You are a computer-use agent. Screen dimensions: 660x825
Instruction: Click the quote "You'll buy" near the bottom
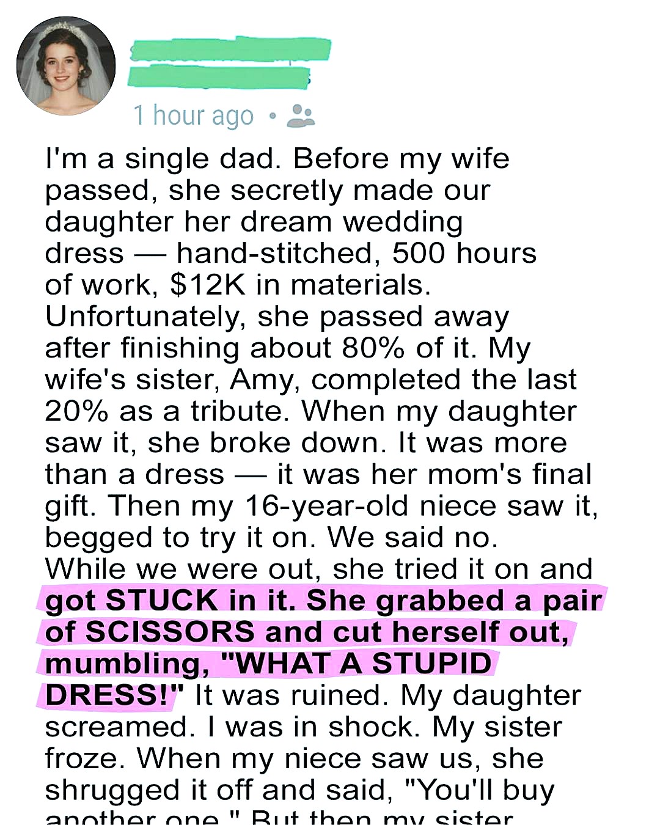[480, 790]
